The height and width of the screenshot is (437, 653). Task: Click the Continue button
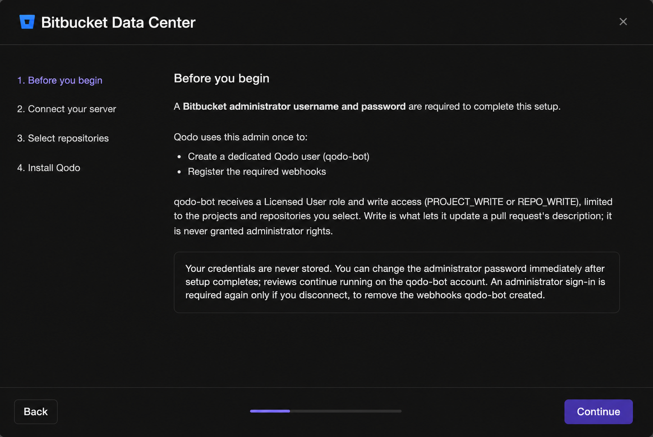(598, 411)
